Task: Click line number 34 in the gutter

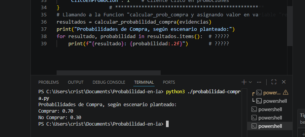Action: pos(44,7)
